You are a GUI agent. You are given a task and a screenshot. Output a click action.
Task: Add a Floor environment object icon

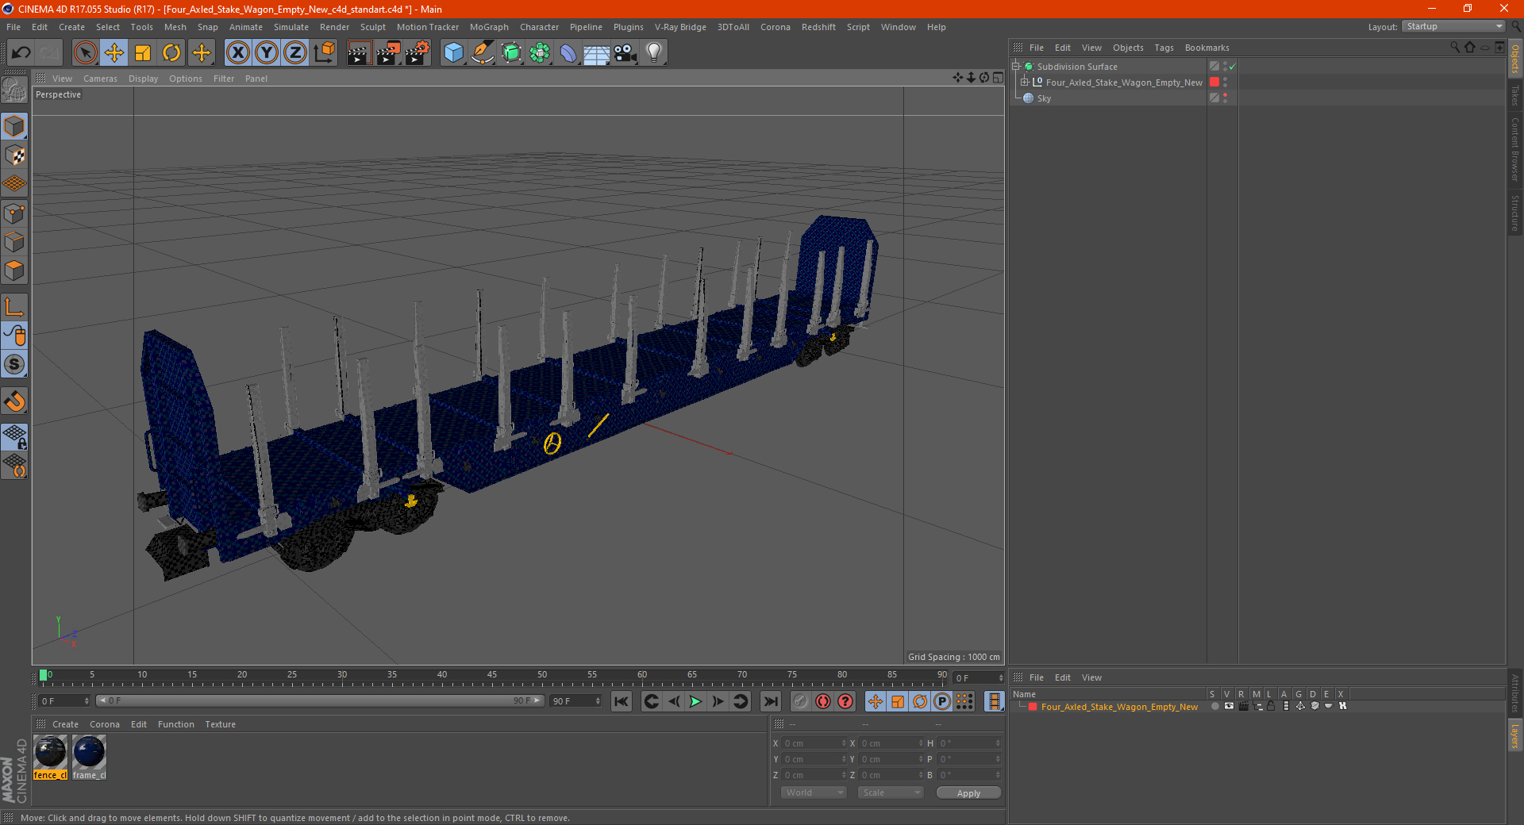click(597, 53)
